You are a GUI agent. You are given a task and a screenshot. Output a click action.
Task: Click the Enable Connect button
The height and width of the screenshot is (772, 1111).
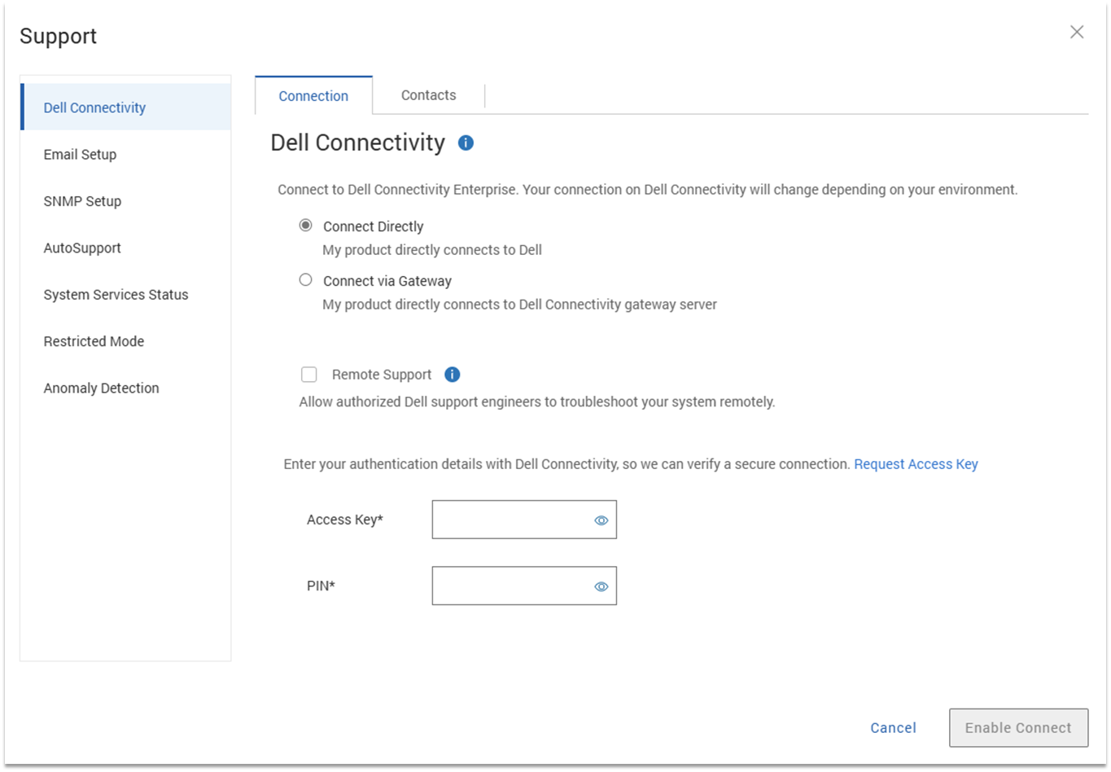[x=1018, y=728]
